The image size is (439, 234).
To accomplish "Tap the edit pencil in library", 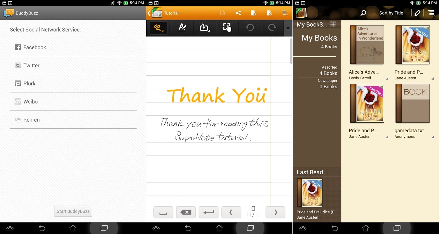I will tap(418, 13).
